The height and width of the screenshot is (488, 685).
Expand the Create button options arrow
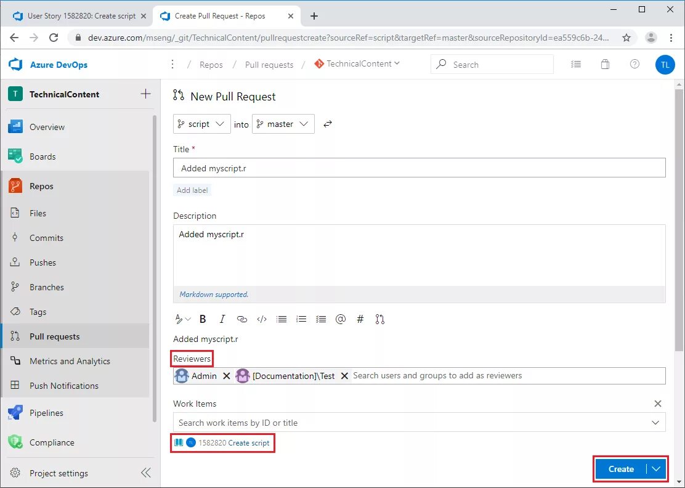(656, 469)
